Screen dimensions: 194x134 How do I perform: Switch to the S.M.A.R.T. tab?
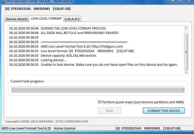click(72, 19)
